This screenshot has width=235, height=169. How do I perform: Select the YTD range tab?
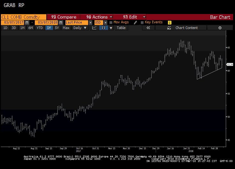click(x=40, y=28)
